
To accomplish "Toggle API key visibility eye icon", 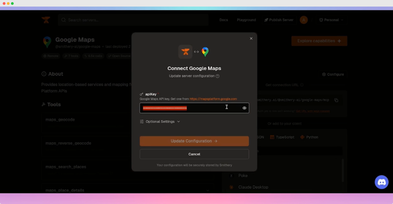I will [244, 108].
